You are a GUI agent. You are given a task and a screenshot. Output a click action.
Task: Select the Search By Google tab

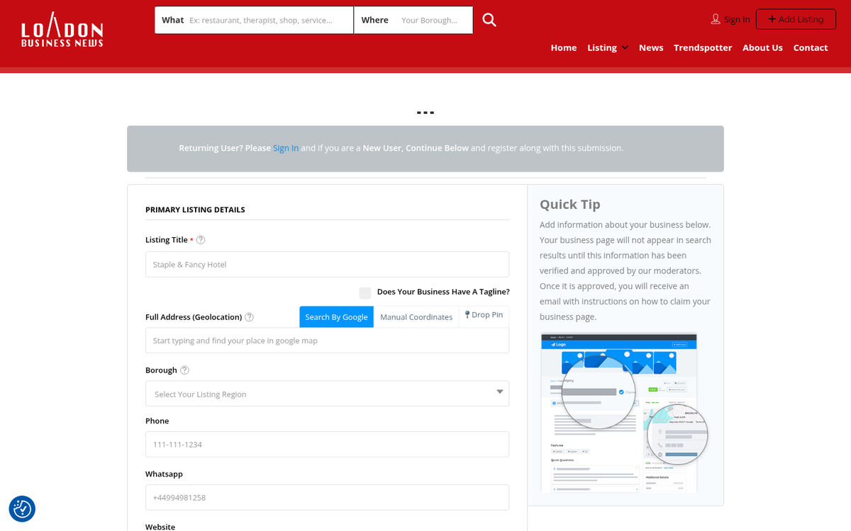(x=336, y=316)
